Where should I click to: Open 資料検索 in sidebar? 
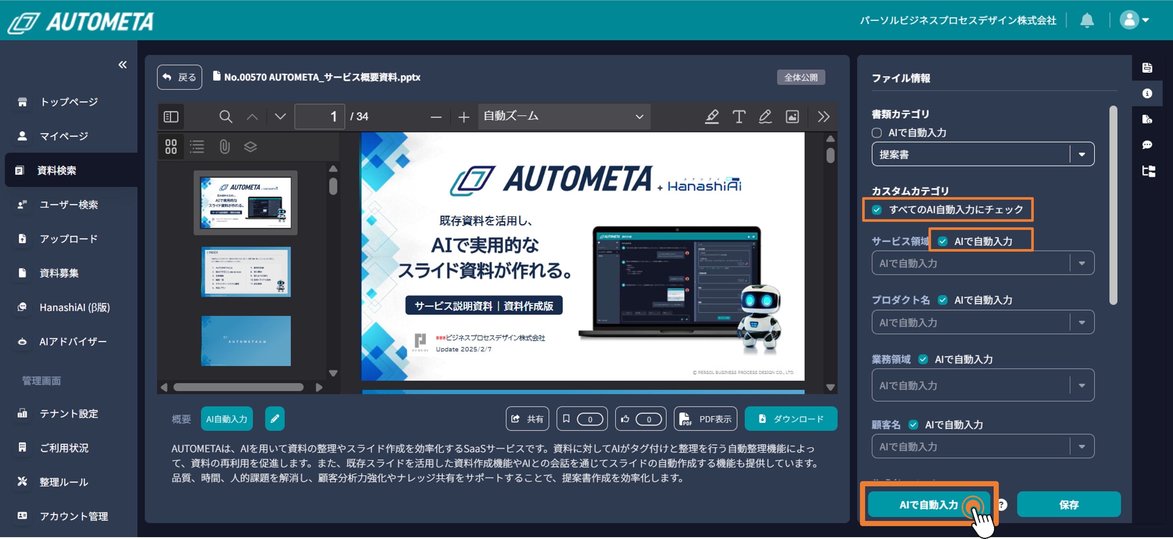(71, 171)
